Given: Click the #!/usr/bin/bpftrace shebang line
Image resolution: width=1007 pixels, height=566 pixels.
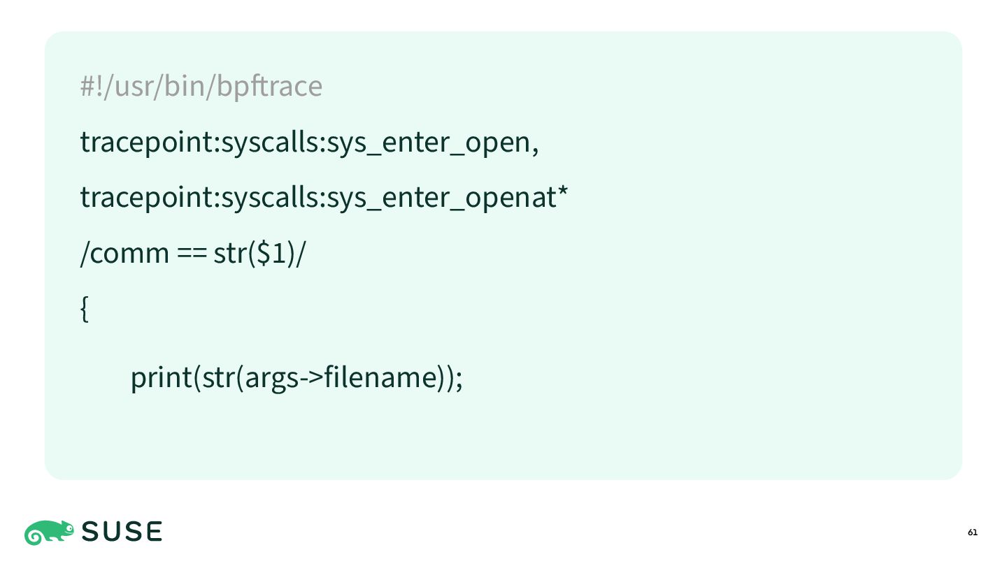Looking at the screenshot, I should pos(201,87).
